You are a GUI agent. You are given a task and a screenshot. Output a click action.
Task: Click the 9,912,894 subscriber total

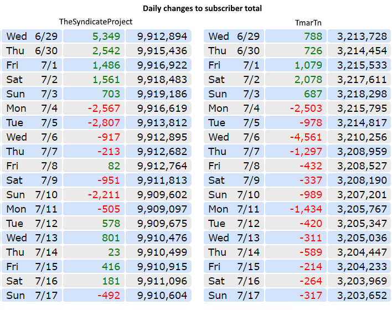(x=162, y=36)
